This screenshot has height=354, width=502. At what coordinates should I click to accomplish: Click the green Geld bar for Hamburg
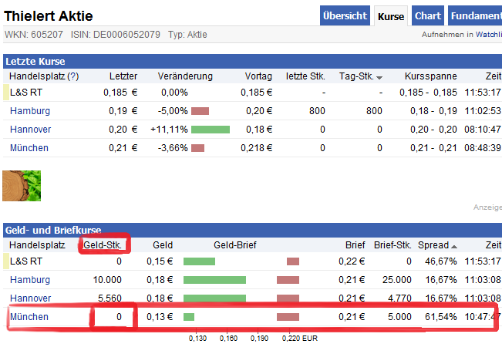214,280
